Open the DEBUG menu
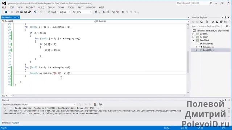232x130 pixels. click(x=51, y=7)
